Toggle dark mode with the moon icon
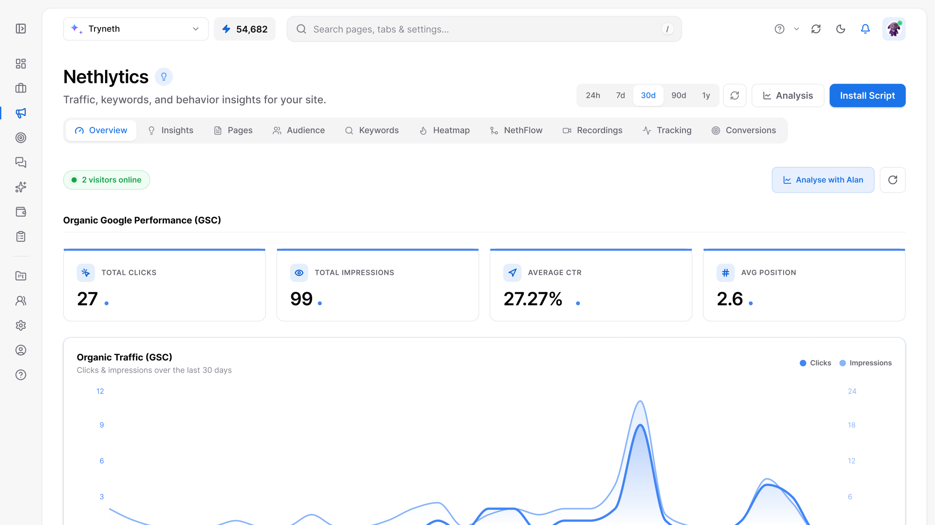 (841, 29)
